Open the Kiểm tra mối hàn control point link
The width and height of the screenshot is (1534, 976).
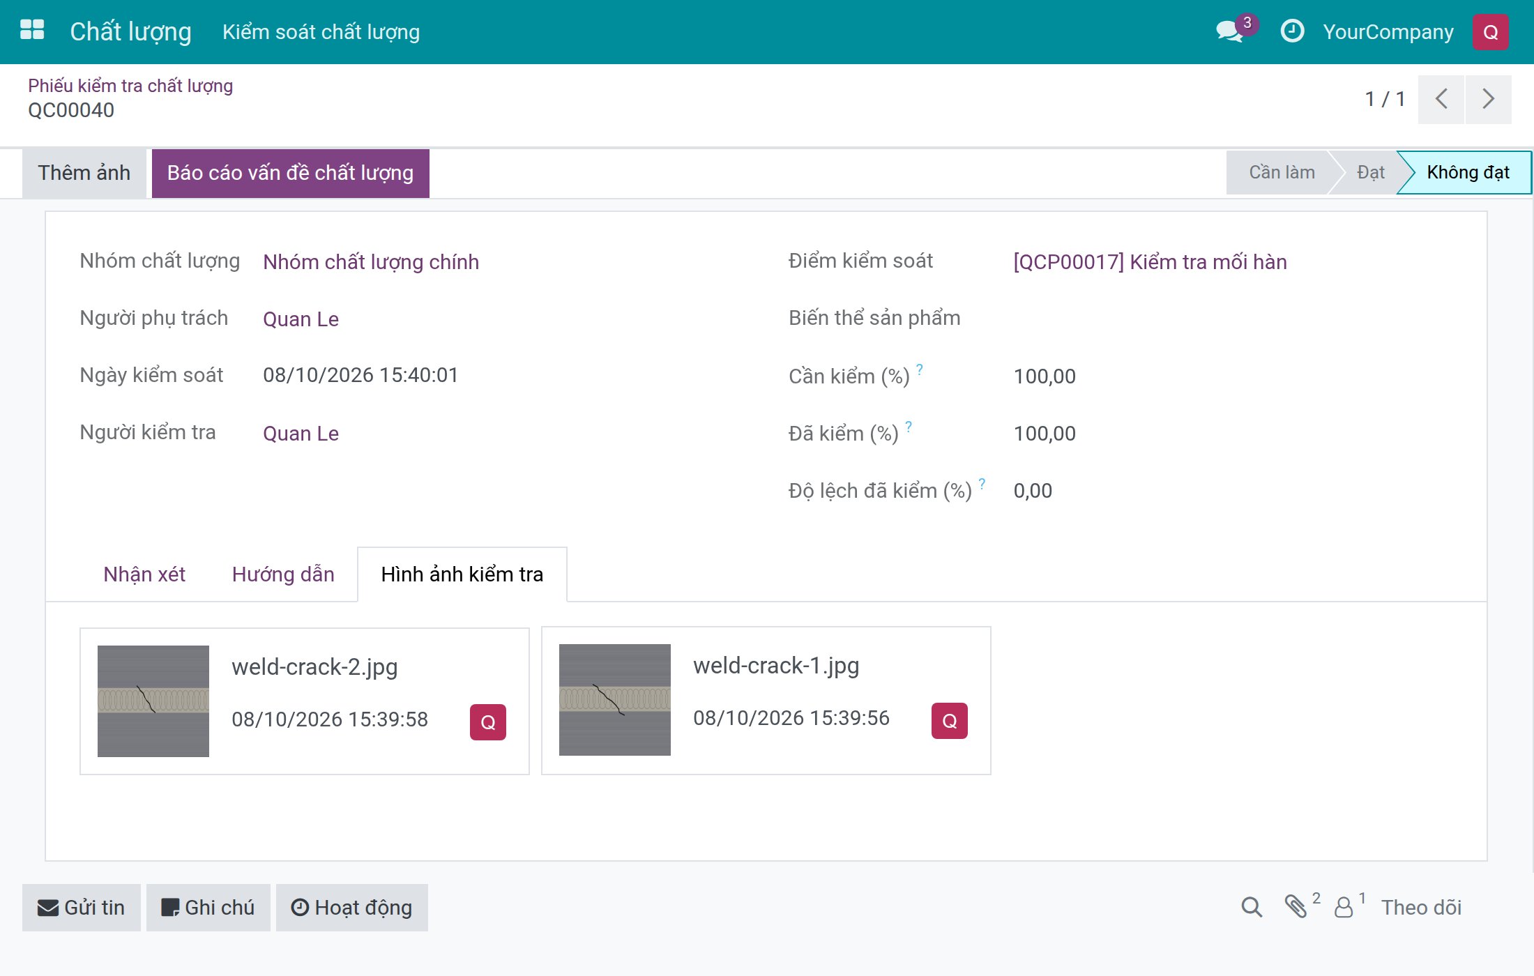tap(1150, 262)
